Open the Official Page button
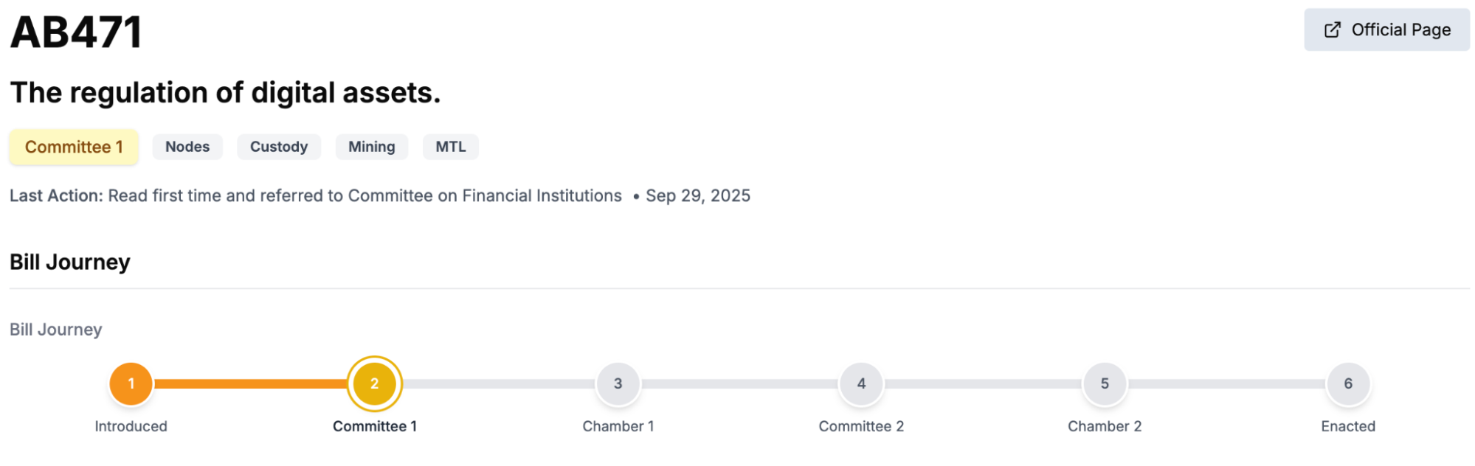Screen dimensions: 1475x466 click(x=1386, y=30)
